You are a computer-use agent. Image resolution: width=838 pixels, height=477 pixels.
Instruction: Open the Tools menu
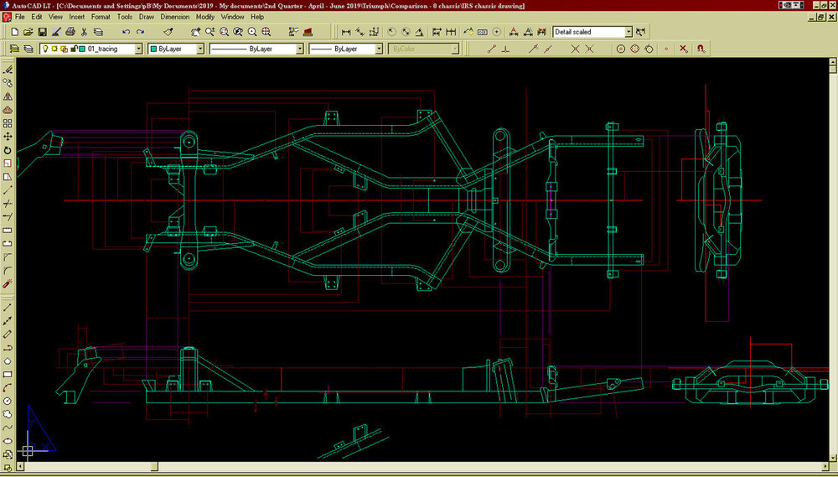coord(125,17)
